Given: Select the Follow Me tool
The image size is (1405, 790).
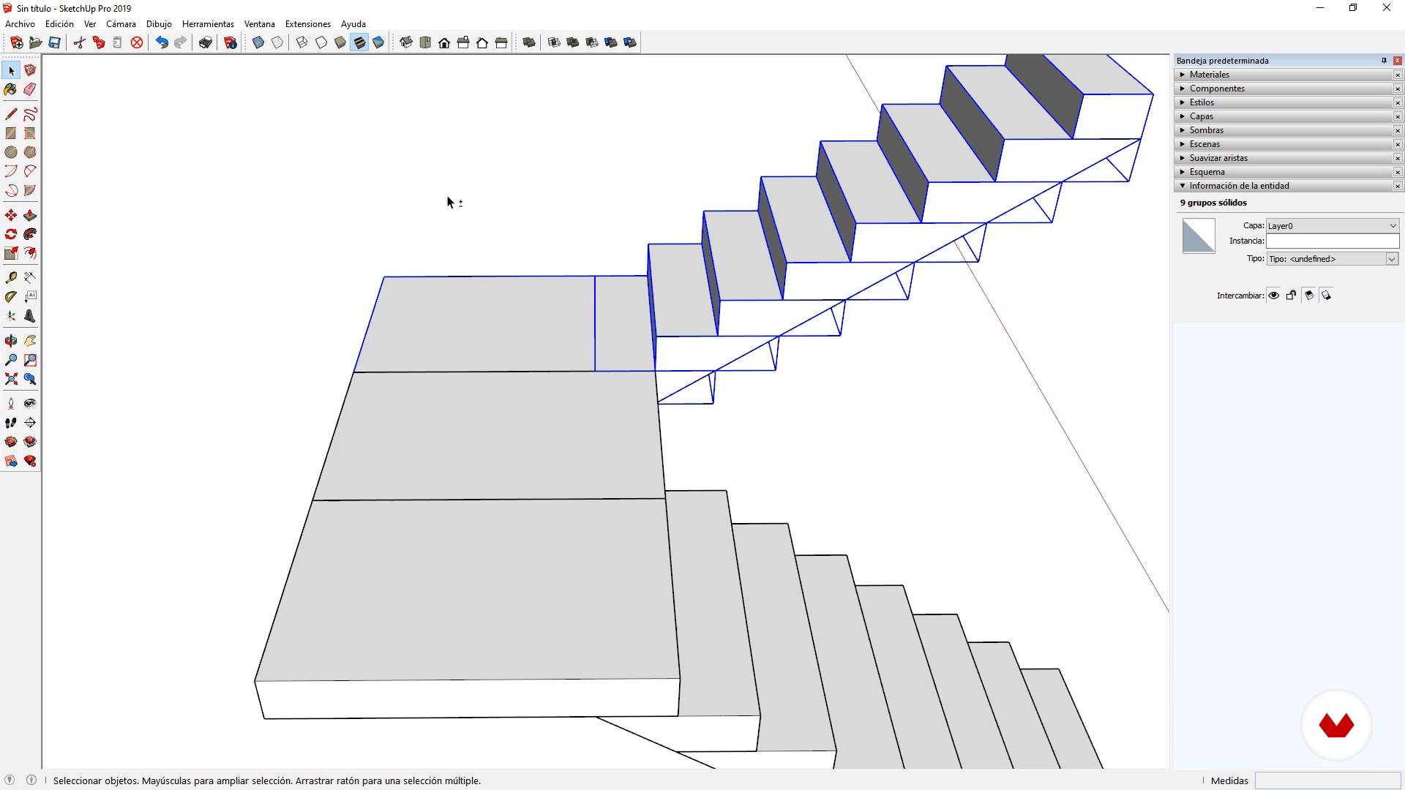Looking at the screenshot, I should coord(30,234).
